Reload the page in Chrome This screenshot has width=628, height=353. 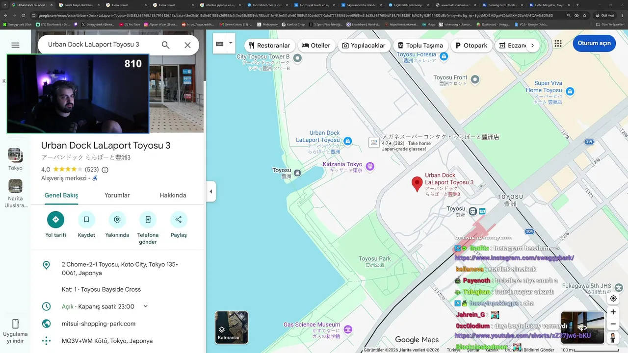23,15
